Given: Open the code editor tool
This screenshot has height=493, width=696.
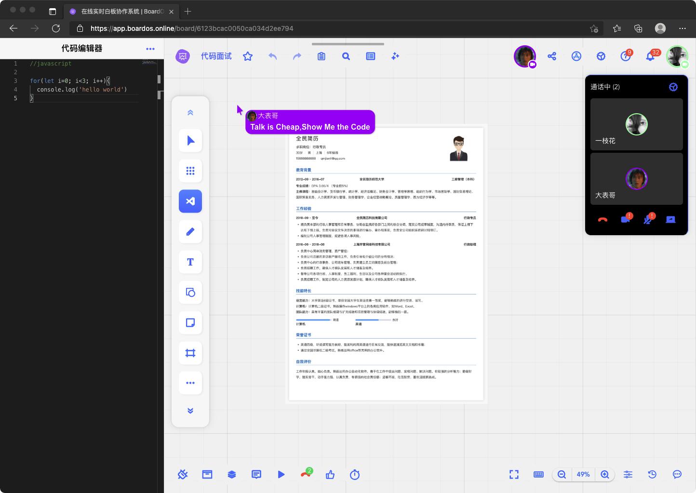Looking at the screenshot, I should [190, 201].
